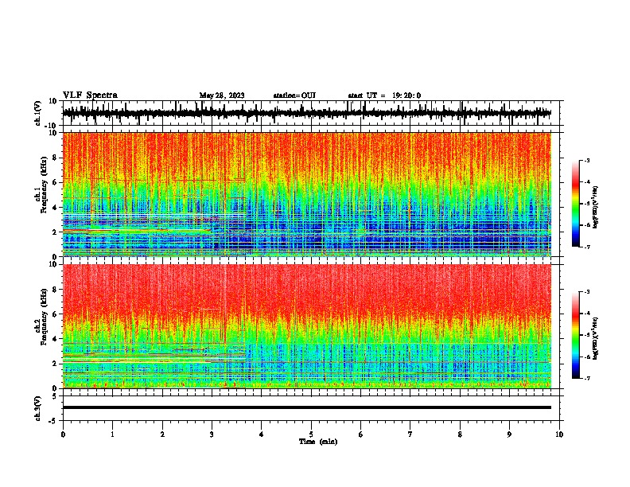
Task: Click the "7" tick on the time axis
Action: tap(410, 434)
